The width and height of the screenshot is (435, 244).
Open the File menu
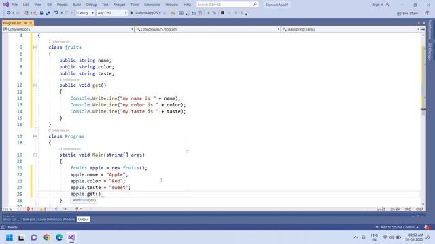[15, 5]
